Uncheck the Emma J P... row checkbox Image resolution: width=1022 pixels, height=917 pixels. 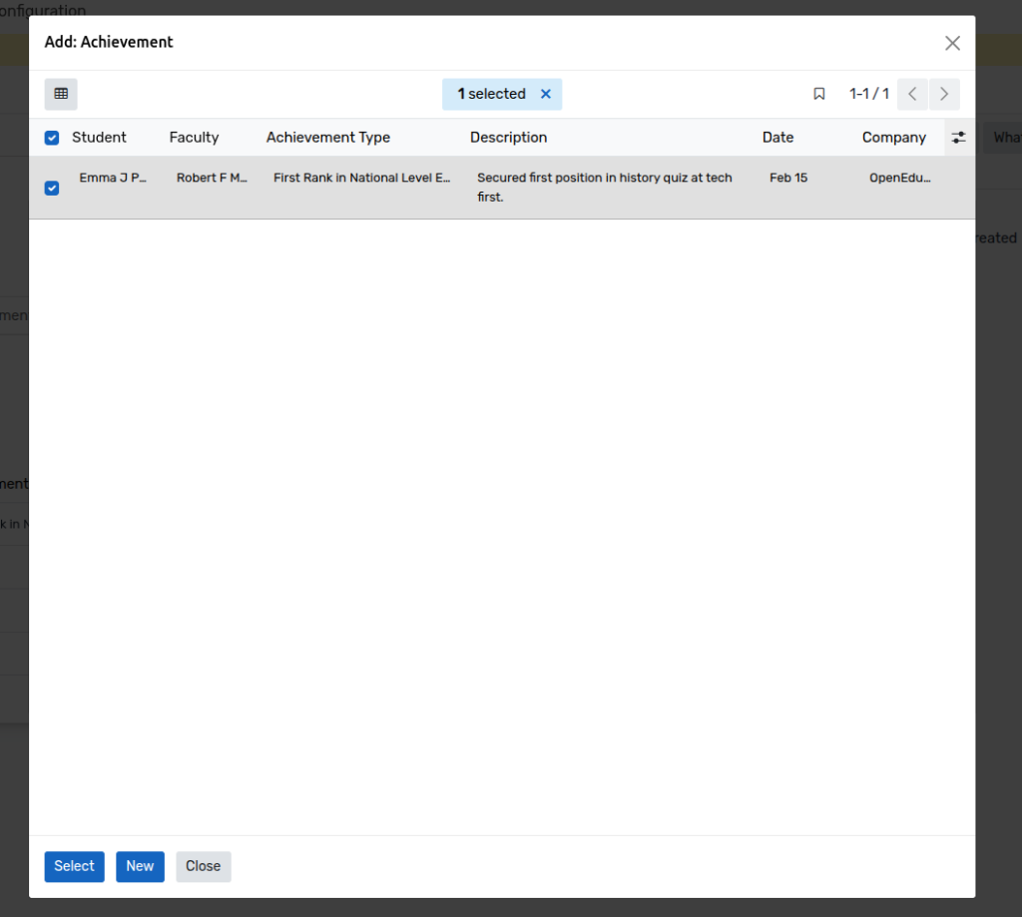tap(52, 188)
